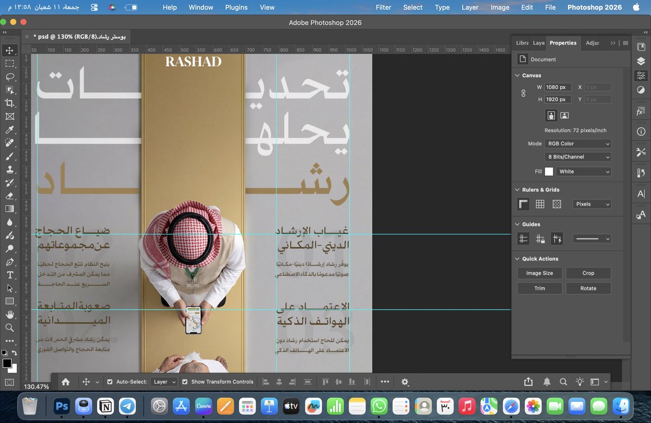
Task: Select the Move tool
Action: (9, 50)
